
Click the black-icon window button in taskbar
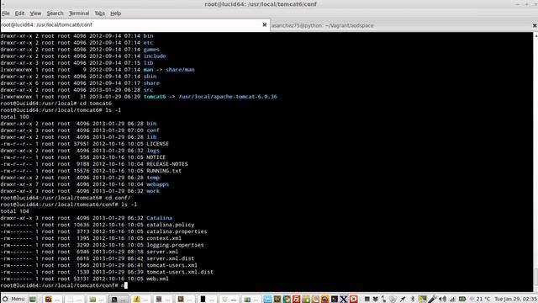[208, 300]
